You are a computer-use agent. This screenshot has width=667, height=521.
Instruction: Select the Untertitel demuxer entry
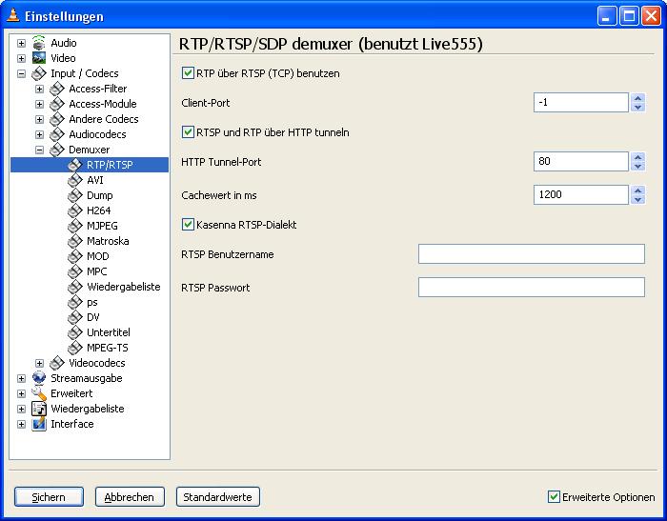click(x=108, y=332)
